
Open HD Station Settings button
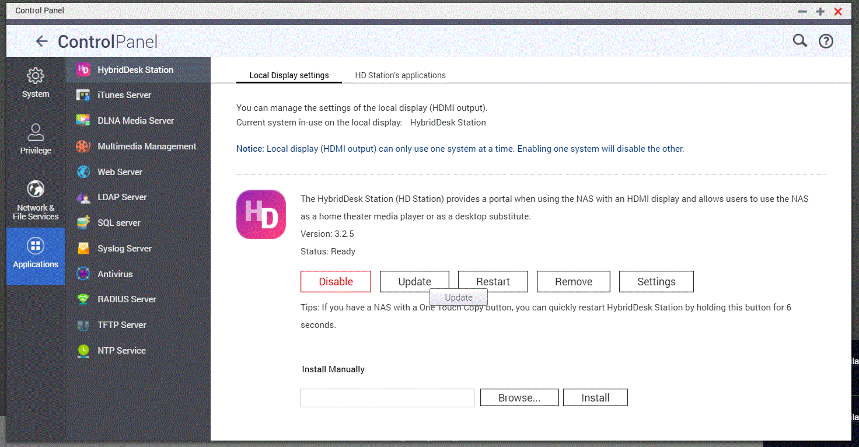pyautogui.click(x=657, y=281)
